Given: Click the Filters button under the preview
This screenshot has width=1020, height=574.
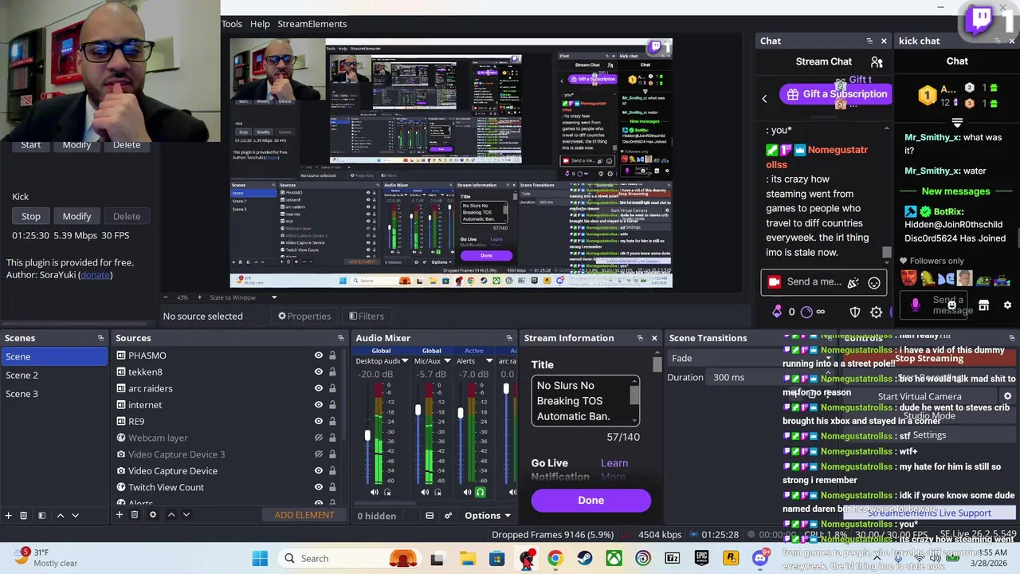Looking at the screenshot, I should pos(366,316).
